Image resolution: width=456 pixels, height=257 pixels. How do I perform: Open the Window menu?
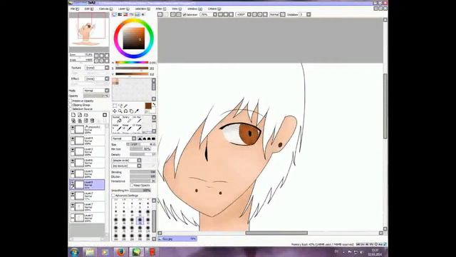tap(195, 9)
